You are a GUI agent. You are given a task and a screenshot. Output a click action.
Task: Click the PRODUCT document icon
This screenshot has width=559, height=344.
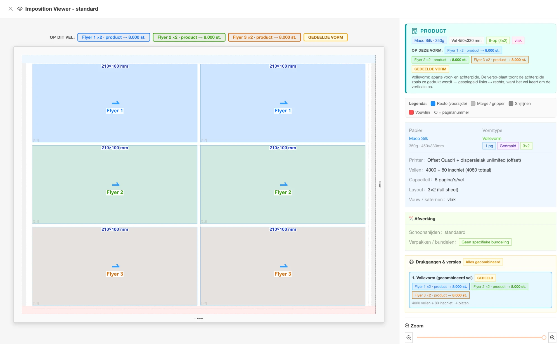[414, 31]
